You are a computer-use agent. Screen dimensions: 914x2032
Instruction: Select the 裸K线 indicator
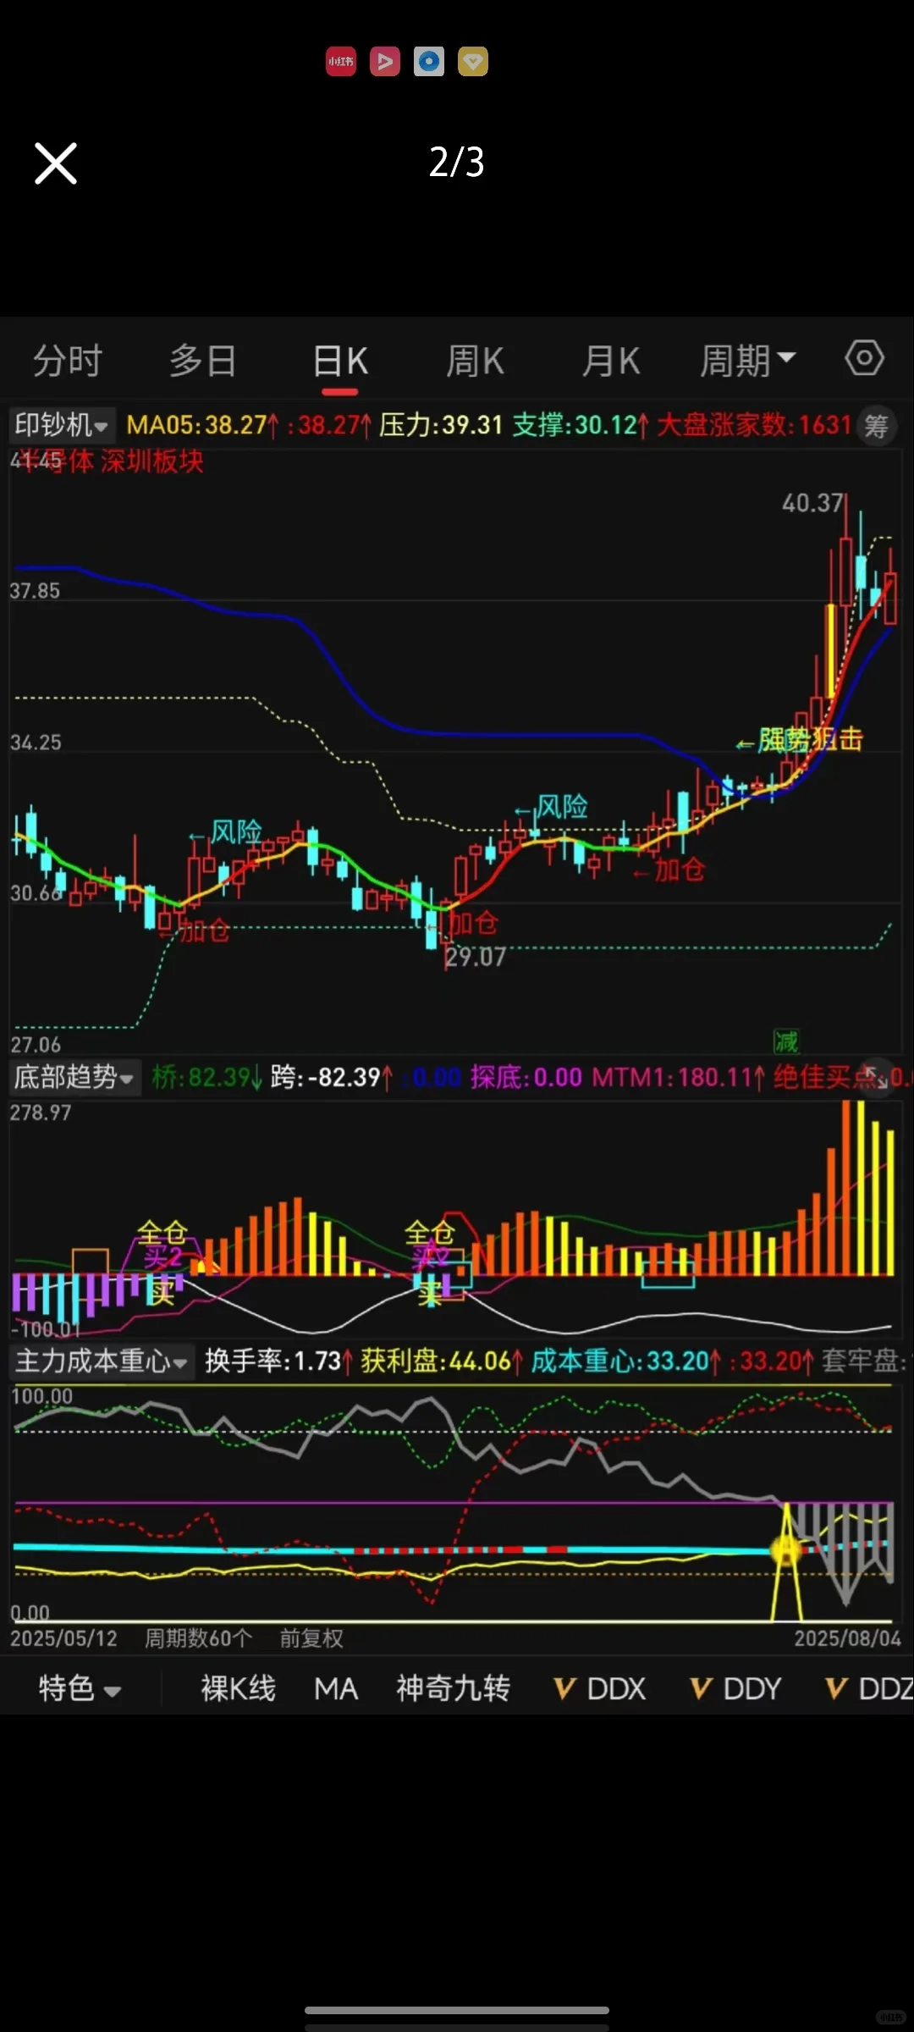[x=238, y=1688]
